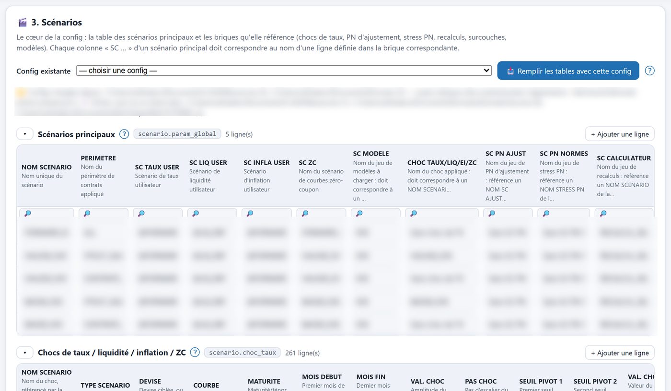
Task: Click the SC PN NORMES column header
Action: click(x=564, y=154)
